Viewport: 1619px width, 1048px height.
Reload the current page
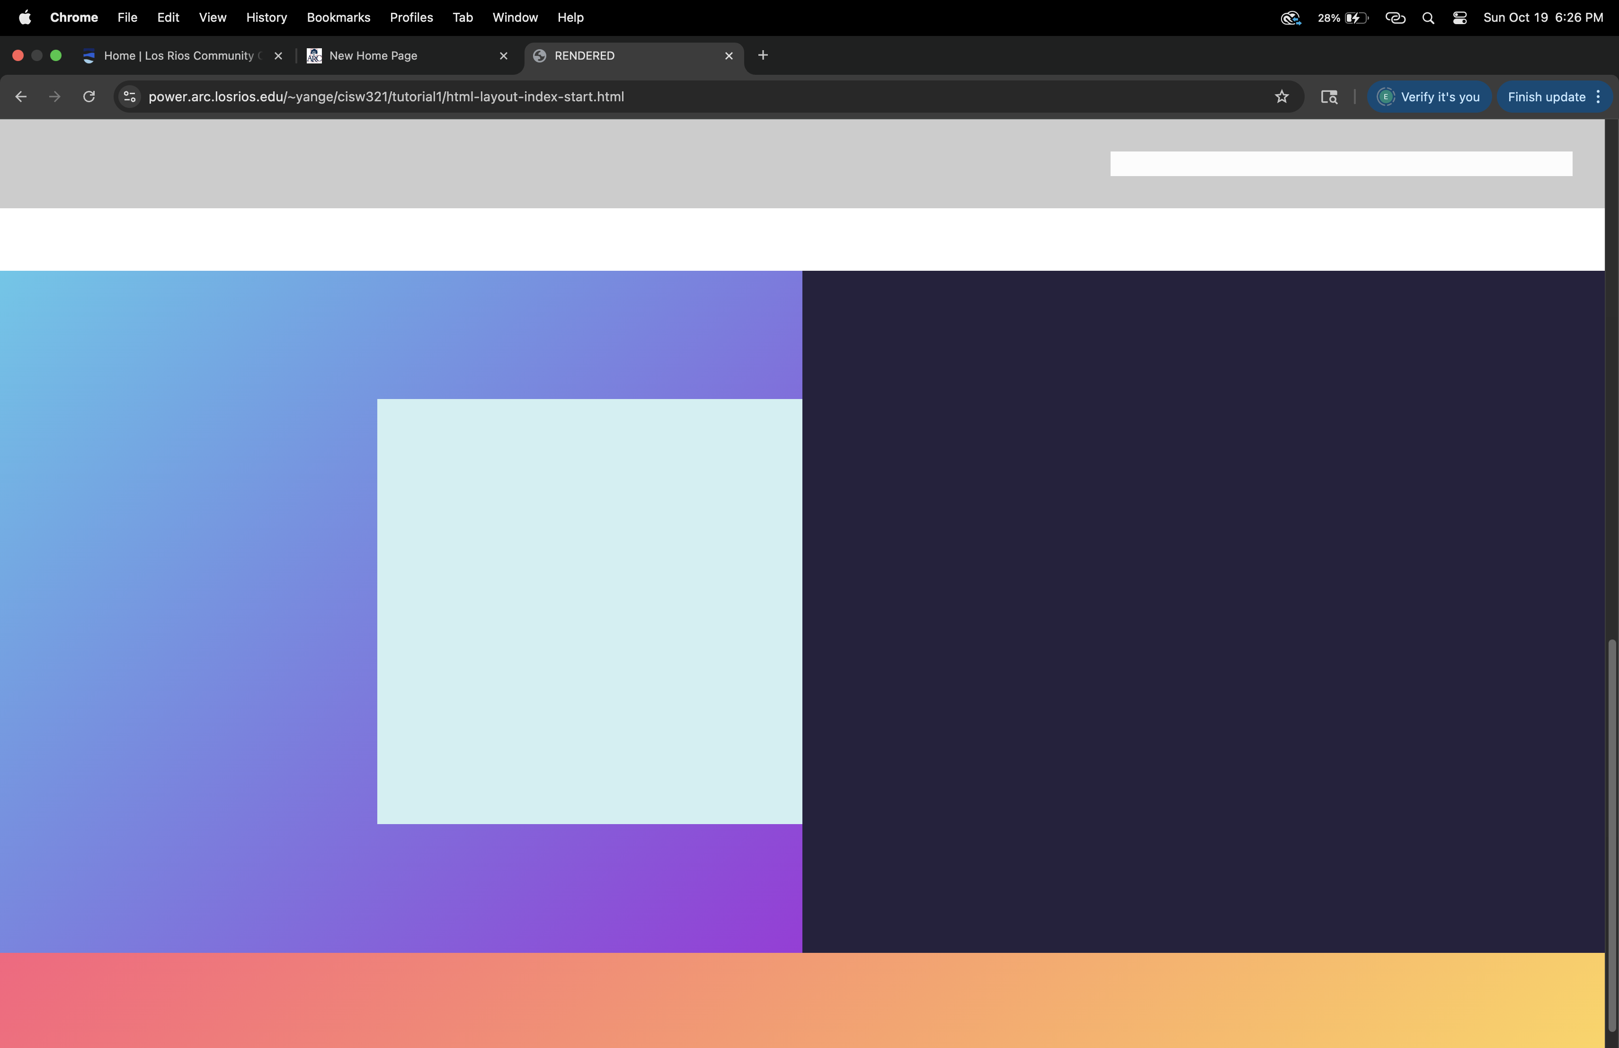[x=89, y=97]
